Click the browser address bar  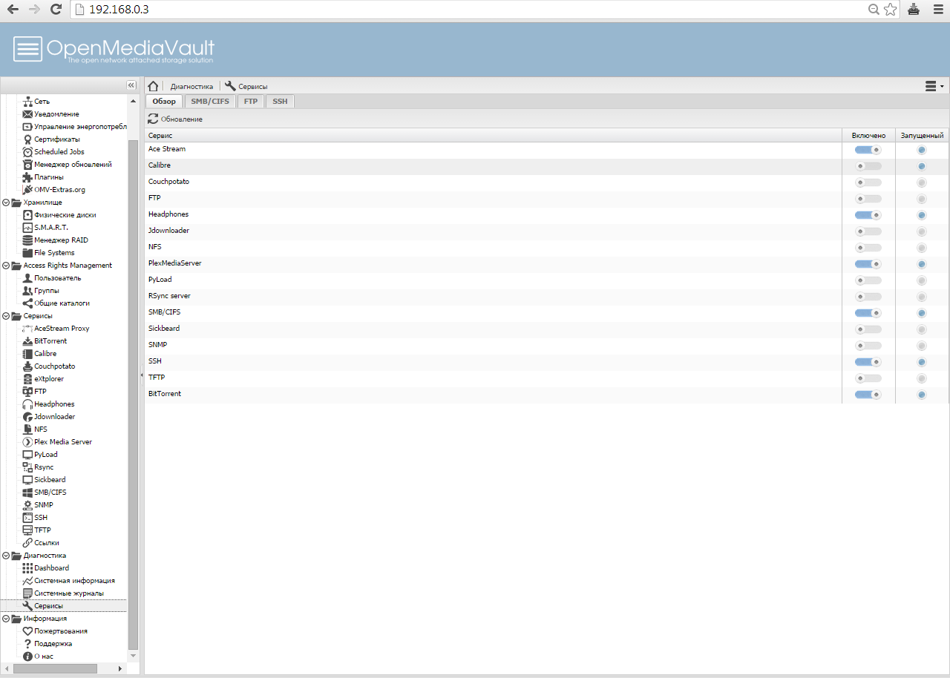[x=475, y=10]
